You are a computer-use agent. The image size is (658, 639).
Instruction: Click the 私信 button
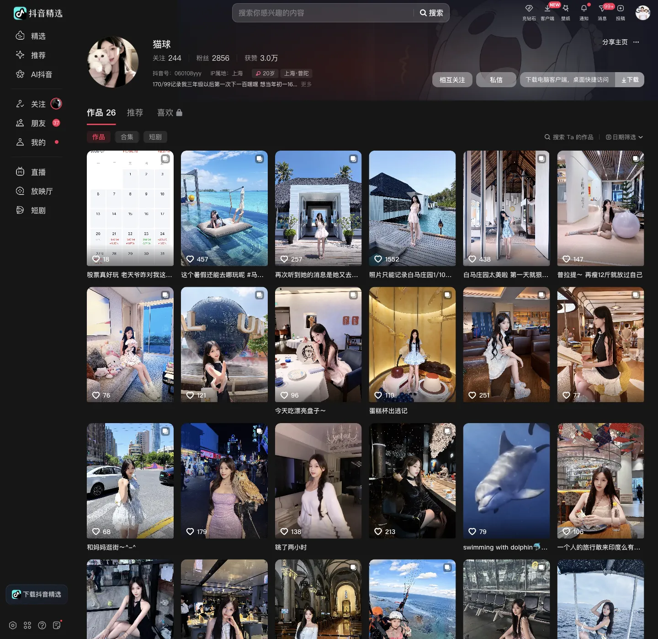point(496,80)
